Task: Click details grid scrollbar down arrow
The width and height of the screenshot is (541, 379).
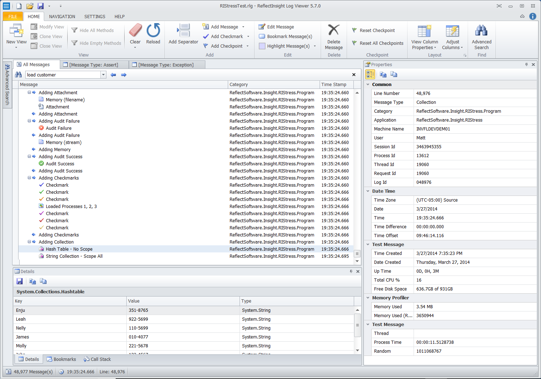Action: (x=357, y=350)
